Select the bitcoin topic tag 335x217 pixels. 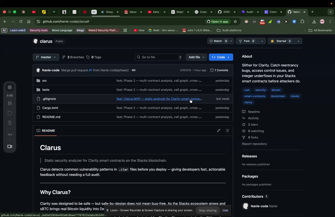[x=276, y=90]
